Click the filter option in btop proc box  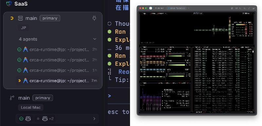click(x=205, y=47)
